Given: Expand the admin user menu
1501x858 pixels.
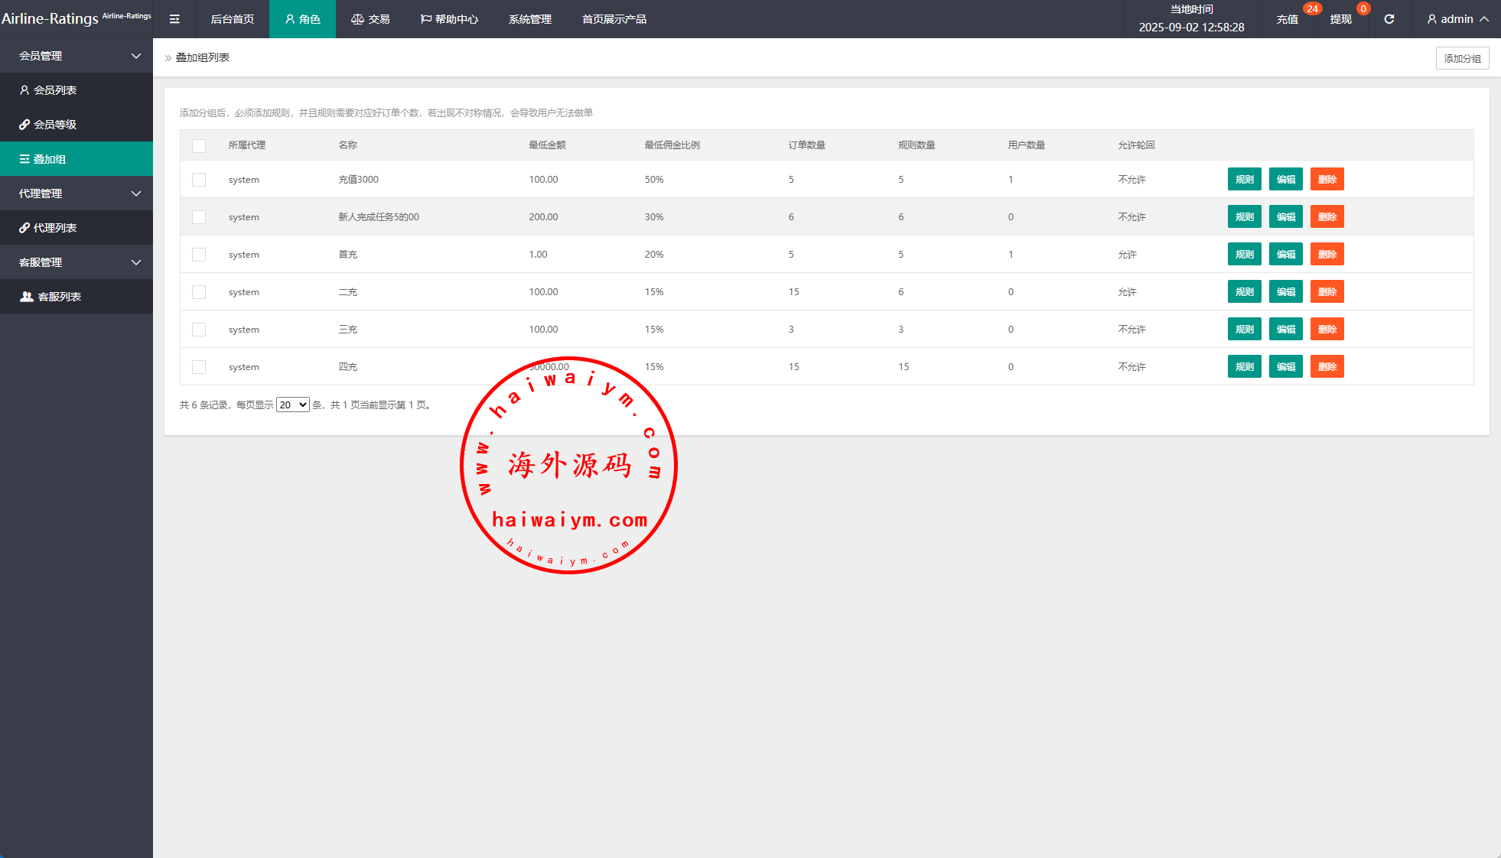Looking at the screenshot, I should tap(1457, 19).
